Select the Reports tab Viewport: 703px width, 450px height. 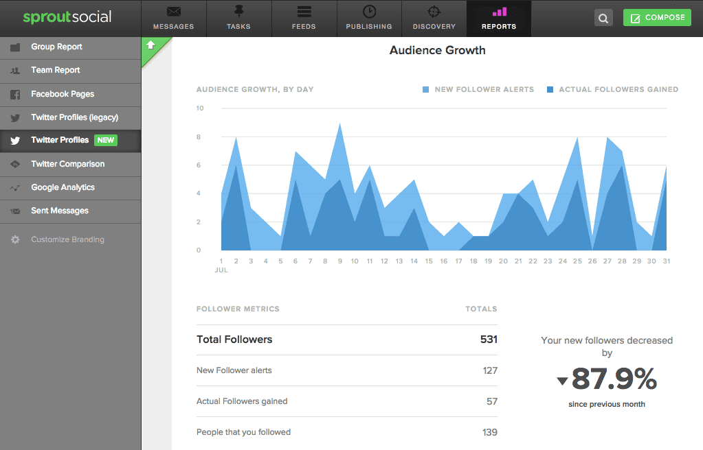click(499, 19)
